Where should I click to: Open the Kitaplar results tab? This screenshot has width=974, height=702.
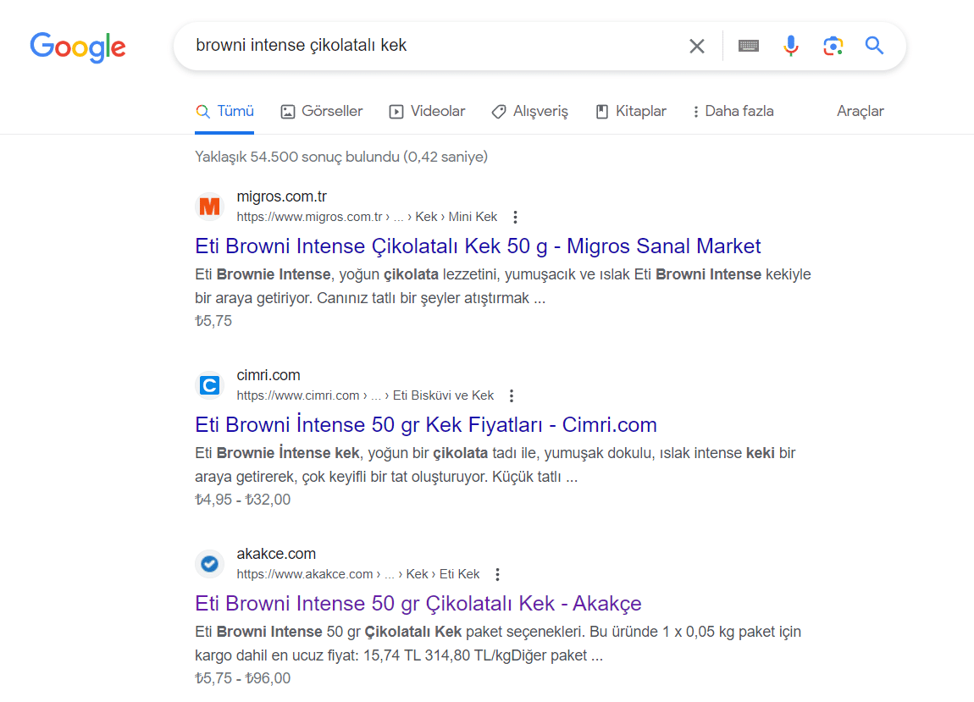(x=631, y=111)
